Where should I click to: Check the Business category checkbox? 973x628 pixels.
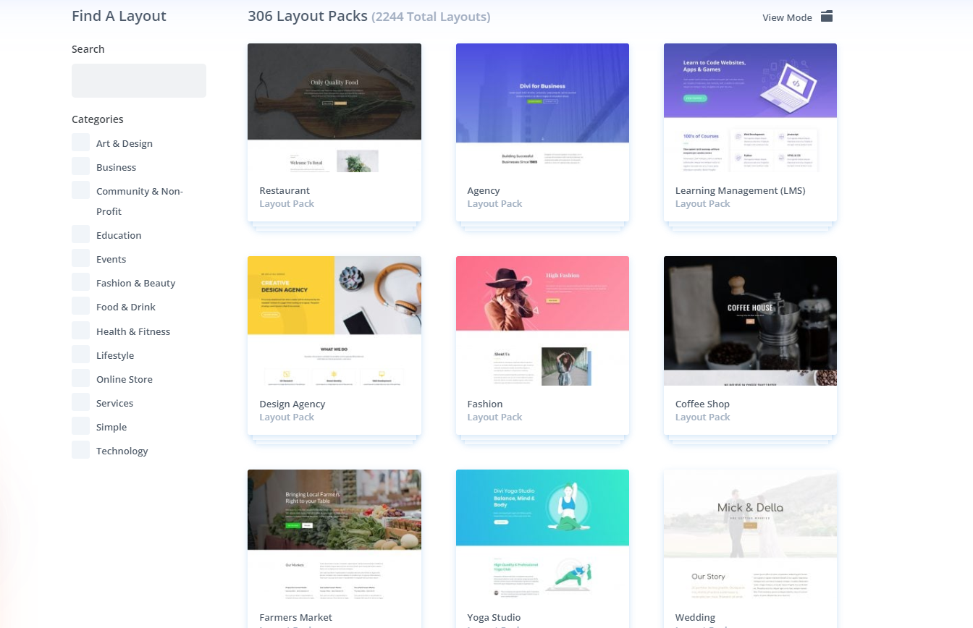tap(80, 166)
